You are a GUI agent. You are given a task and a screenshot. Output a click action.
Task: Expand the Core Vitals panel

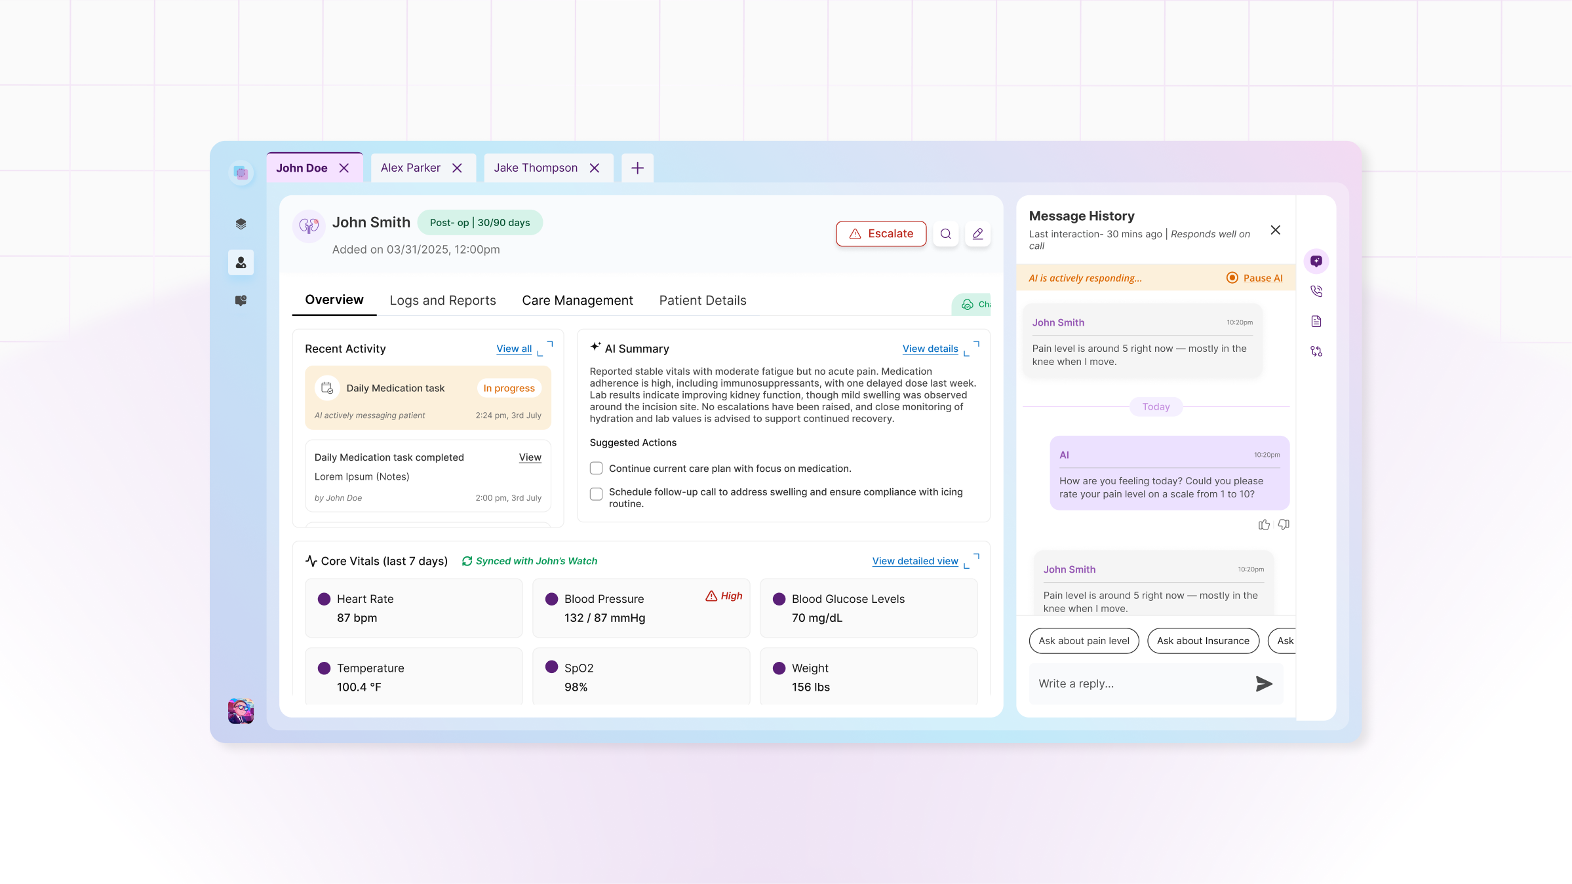tap(972, 560)
